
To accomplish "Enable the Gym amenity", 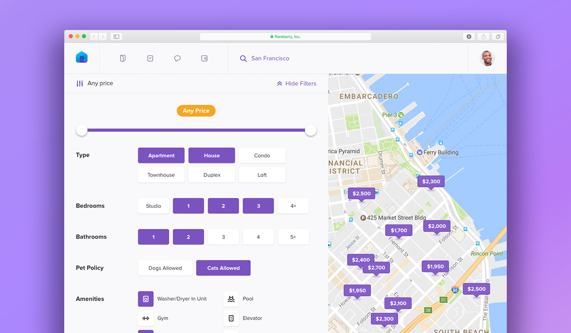I will pyautogui.click(x=146, y=318).
